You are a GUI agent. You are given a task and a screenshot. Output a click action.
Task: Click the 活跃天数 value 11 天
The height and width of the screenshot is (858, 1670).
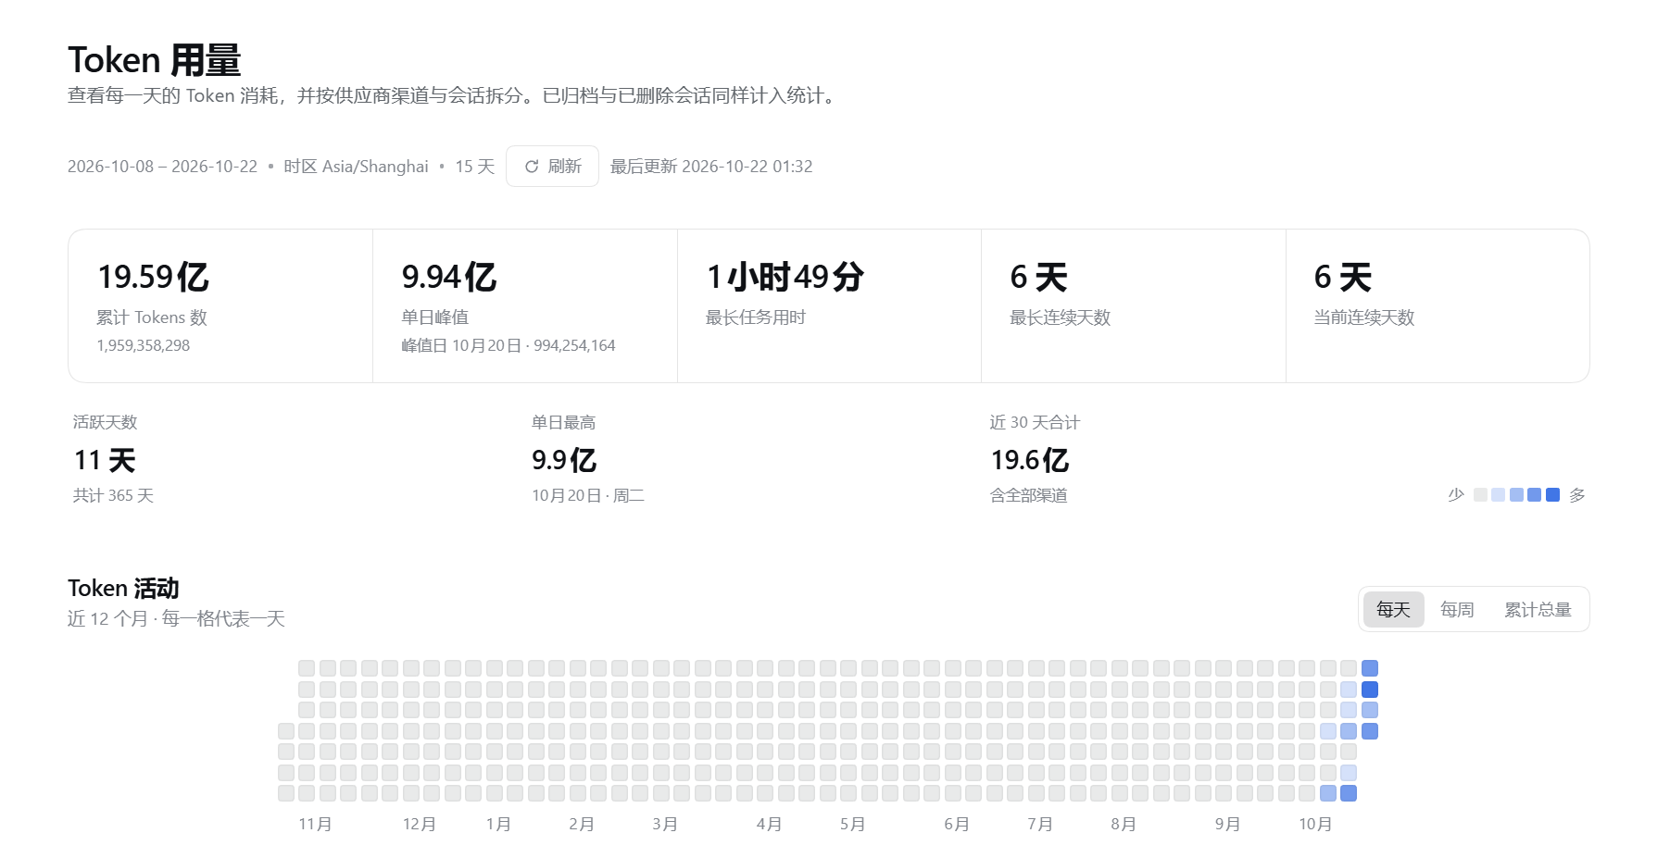(x=105, y=460)
